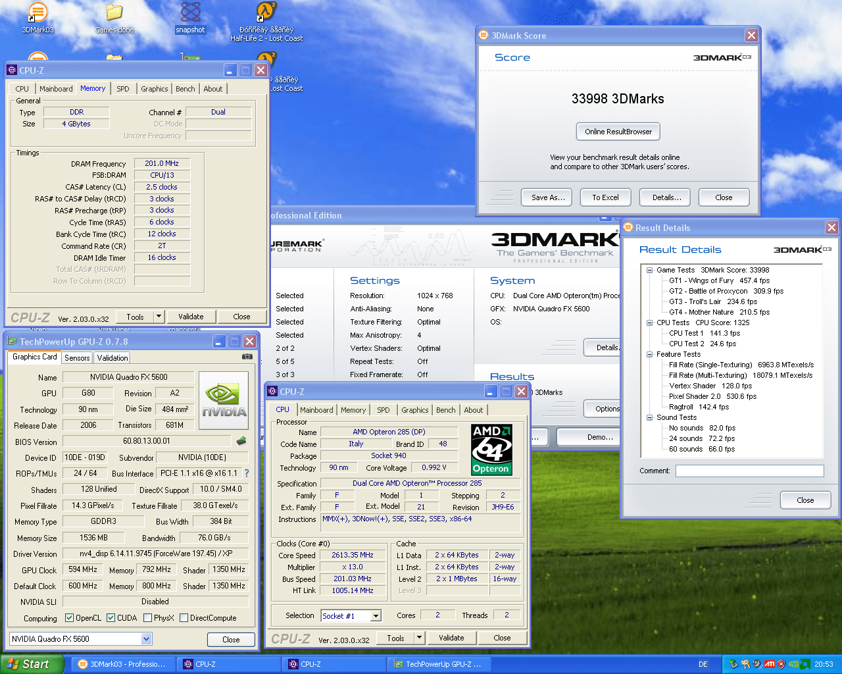Screen dimensions: 842x674
Task: Tick the DirectCompute checkbox
Action: click(x=184, y=618)
